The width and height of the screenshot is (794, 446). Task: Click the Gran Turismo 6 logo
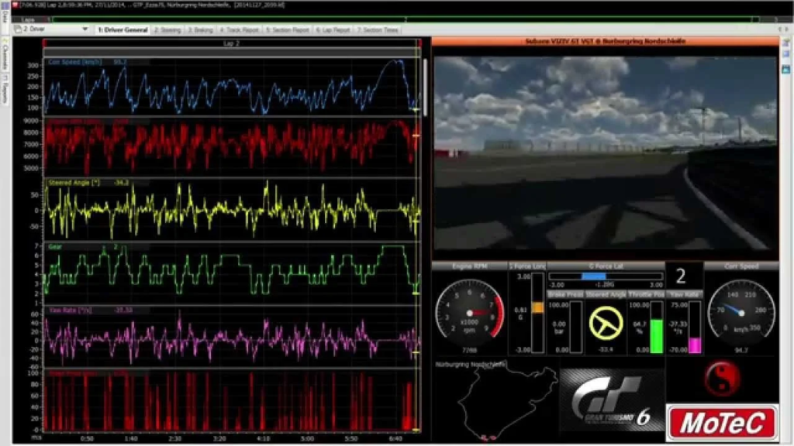coord(612,400)
